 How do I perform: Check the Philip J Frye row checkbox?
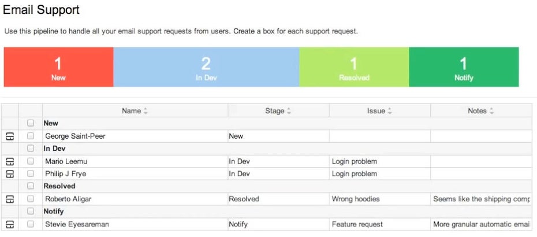[31, 173]
